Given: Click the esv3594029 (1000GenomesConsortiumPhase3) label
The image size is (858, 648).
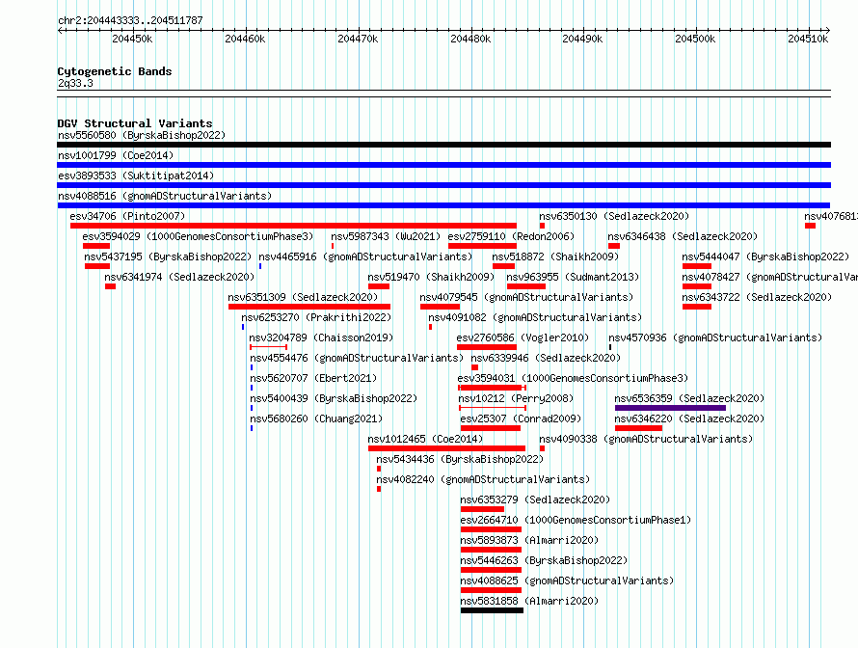Looking at the screenshot, I should (198, 236).
